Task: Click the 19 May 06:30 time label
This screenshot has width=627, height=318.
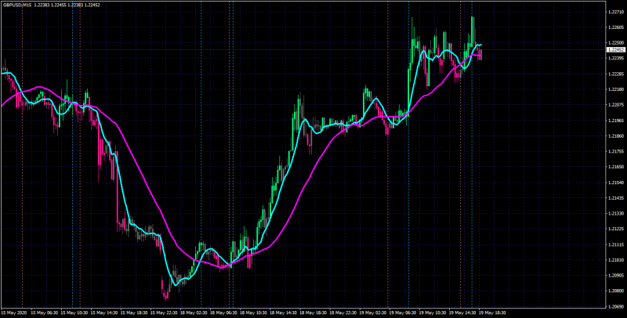Action: click(403, 312)
